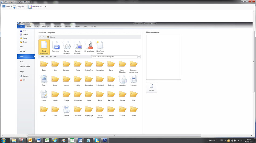Click the My templates icon
The width and height of the screenshot is (256, 143).
(89, 46)
